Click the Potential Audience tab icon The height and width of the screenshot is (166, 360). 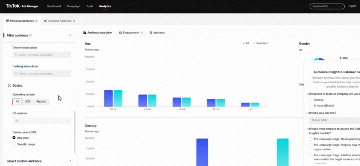point(7,21)
